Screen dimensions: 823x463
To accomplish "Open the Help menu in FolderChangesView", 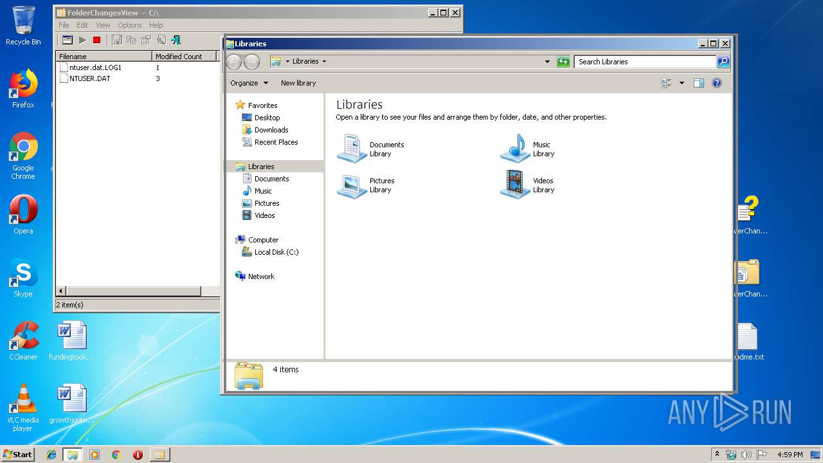I will [156, 25].
